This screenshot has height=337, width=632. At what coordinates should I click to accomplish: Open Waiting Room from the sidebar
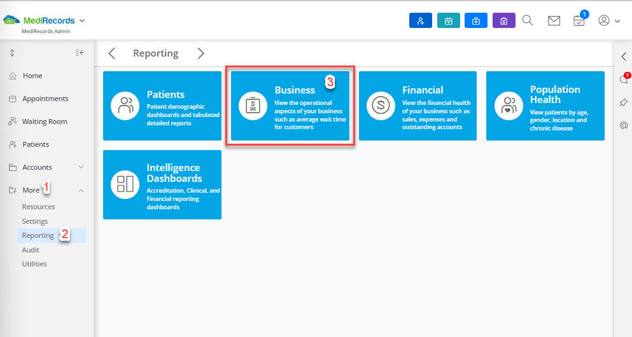pyautogui.click(x=45, y=121)
